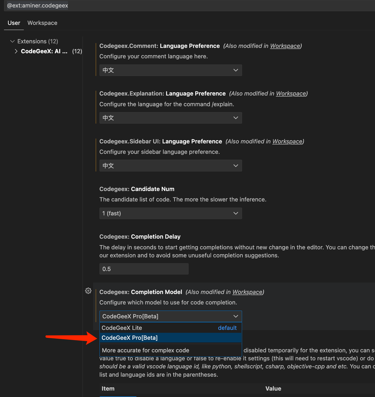
Task: Follow Workspace link beside Comment Language Preference
Action: (285, 46)
